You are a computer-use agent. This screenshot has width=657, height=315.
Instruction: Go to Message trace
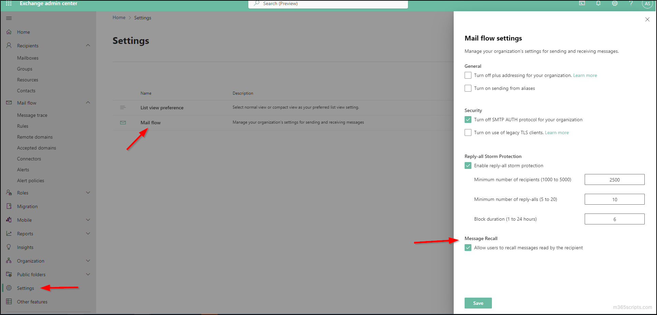click(x=32, y=115)
